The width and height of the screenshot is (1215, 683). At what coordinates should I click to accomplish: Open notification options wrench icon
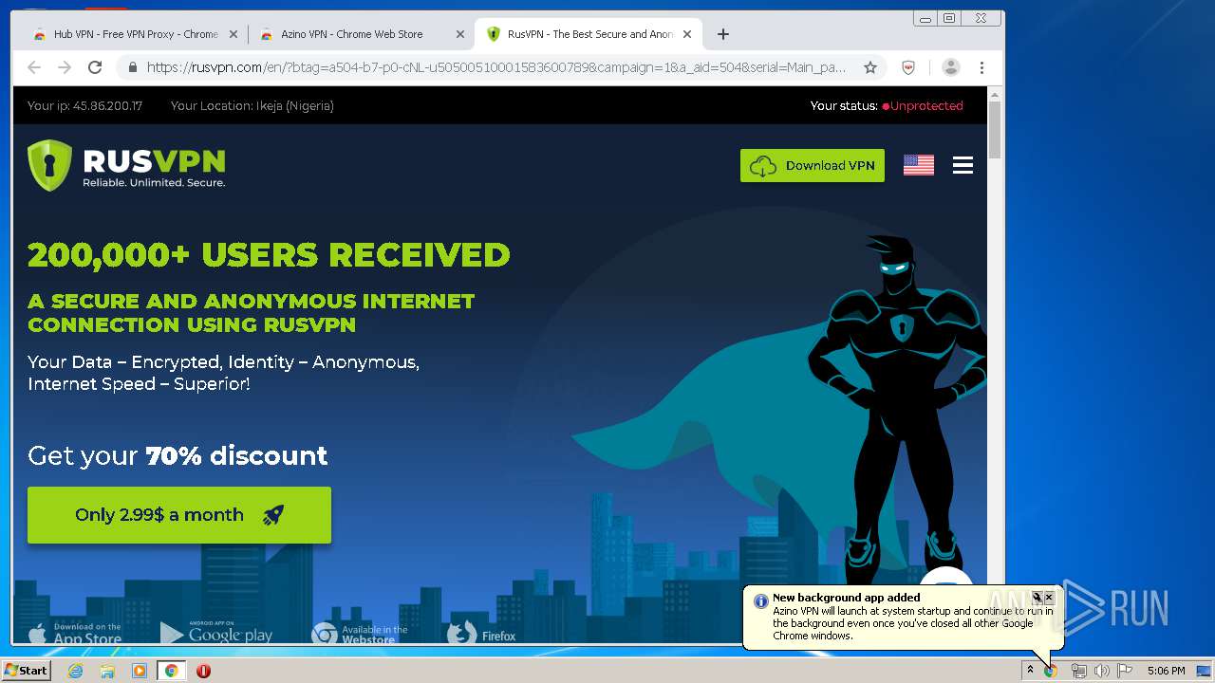tap(1037, 598)
